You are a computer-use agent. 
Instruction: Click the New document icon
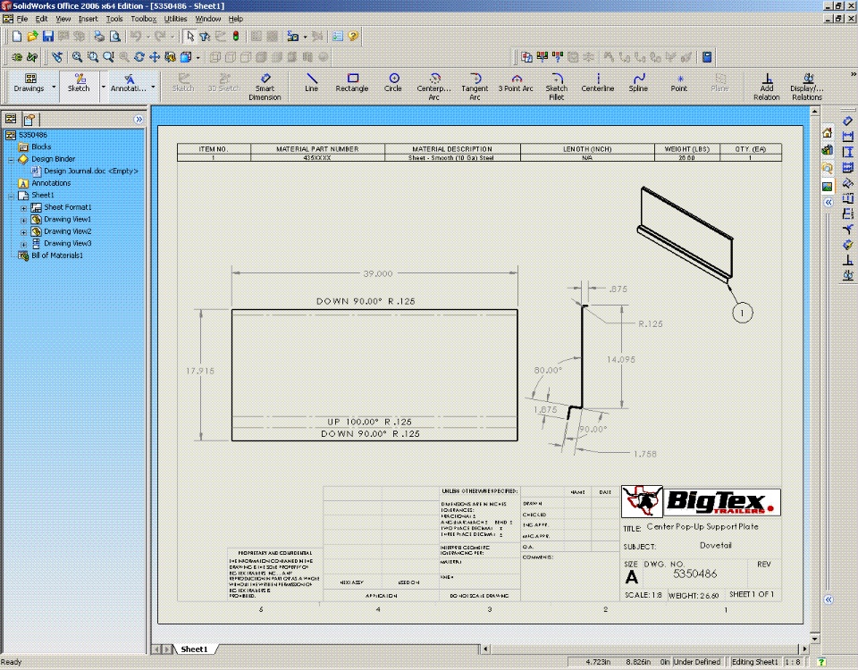16,37
